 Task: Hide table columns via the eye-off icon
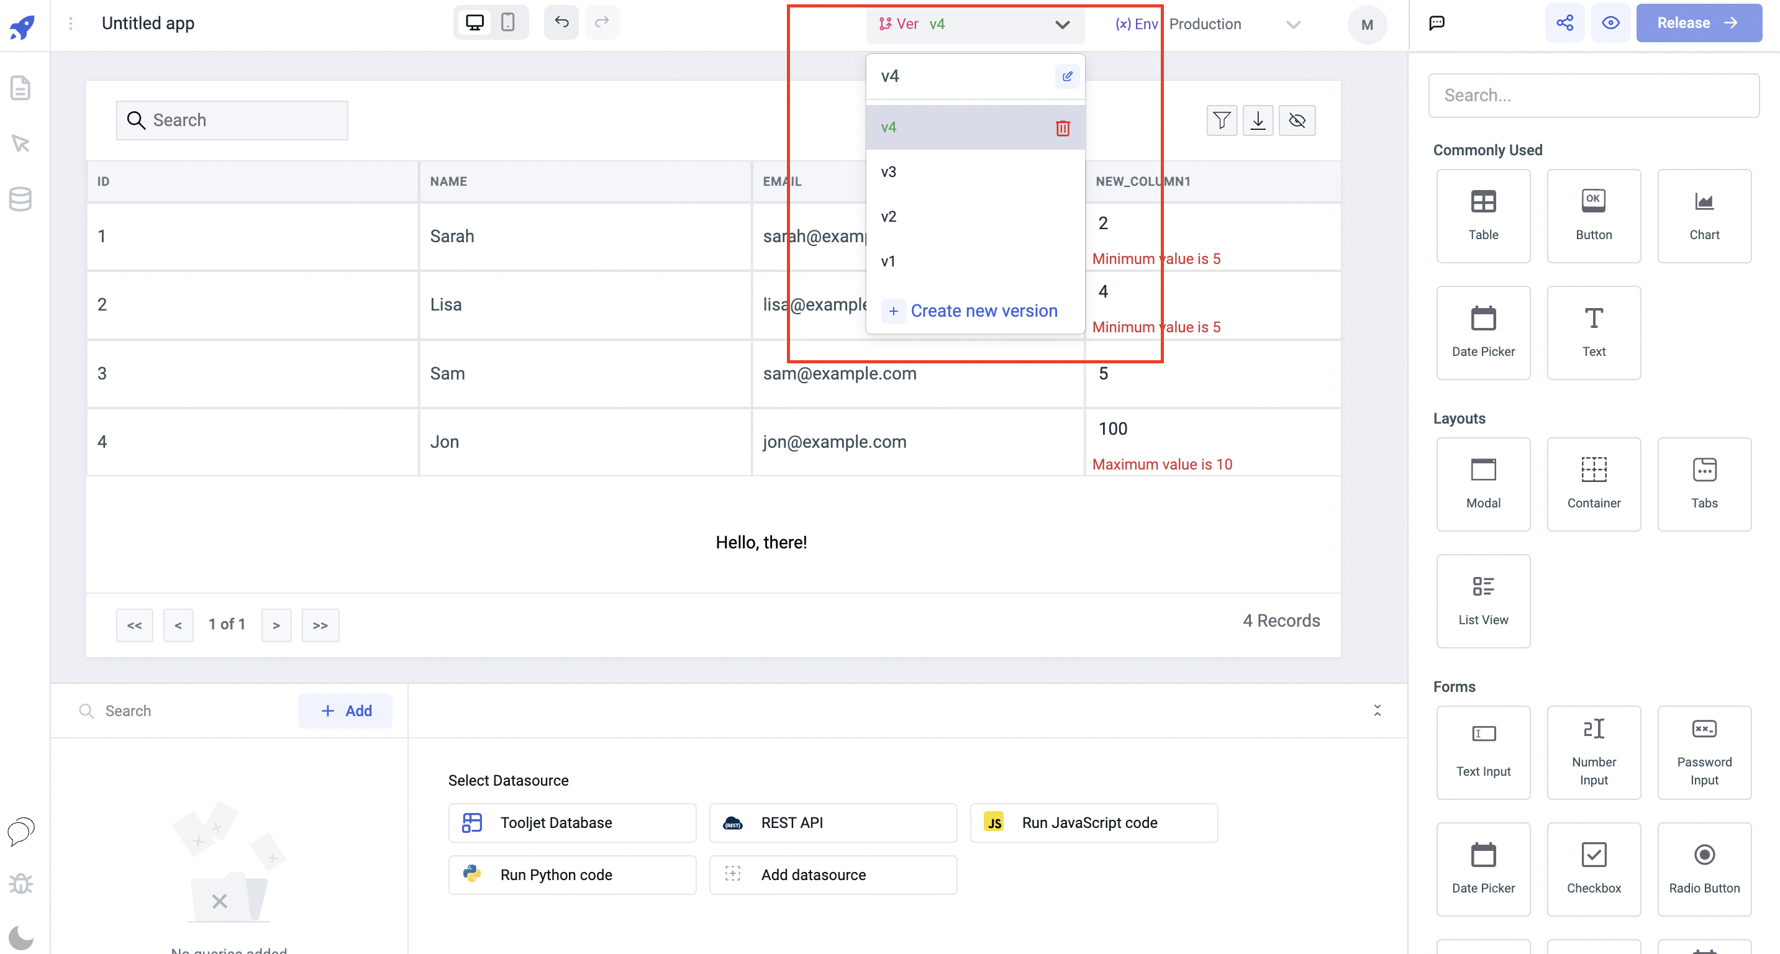point(1297,120)
